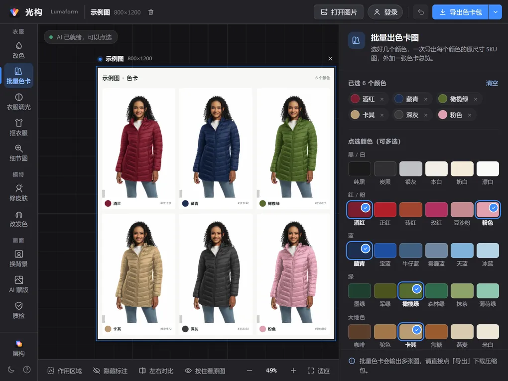The height and width of the screenshot is (381, 508).
Task: Click 清空 to clear selected colors
Action: pyautogui.click(x=492, y=83)
